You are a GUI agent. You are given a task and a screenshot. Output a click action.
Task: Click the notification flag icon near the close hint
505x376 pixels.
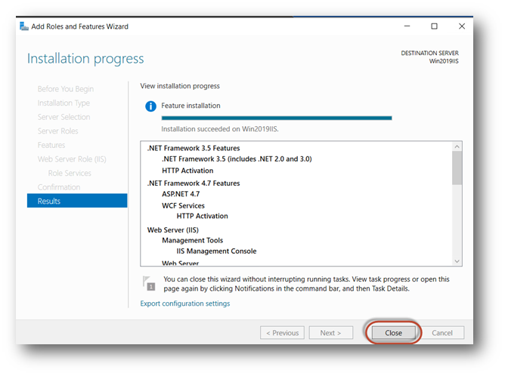coord(150,283)
